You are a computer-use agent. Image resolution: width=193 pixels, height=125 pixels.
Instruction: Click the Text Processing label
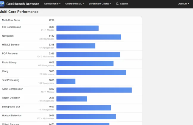coord(11,80)
